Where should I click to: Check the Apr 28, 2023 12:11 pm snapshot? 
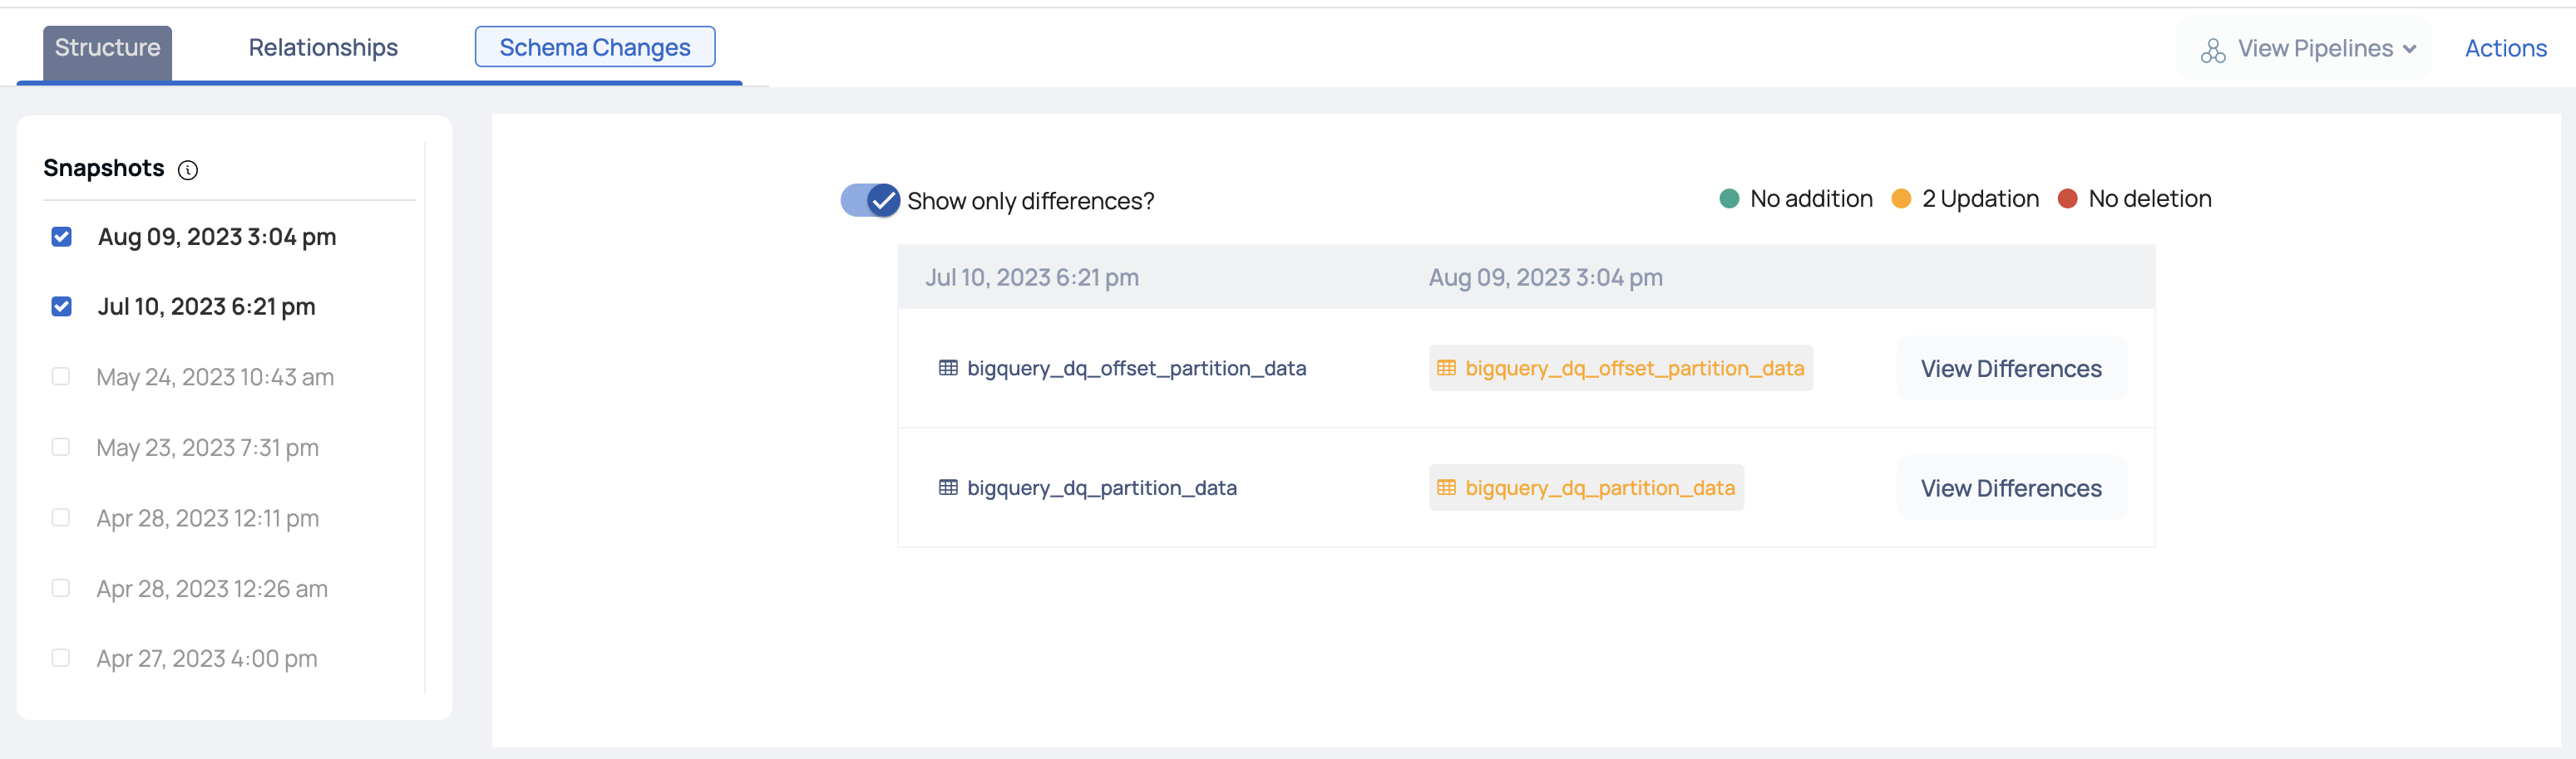click(x=61, y=517)
